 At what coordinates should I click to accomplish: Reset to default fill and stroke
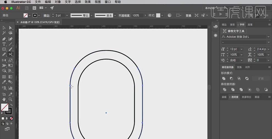pyautogui.click(x=2, y=114)
